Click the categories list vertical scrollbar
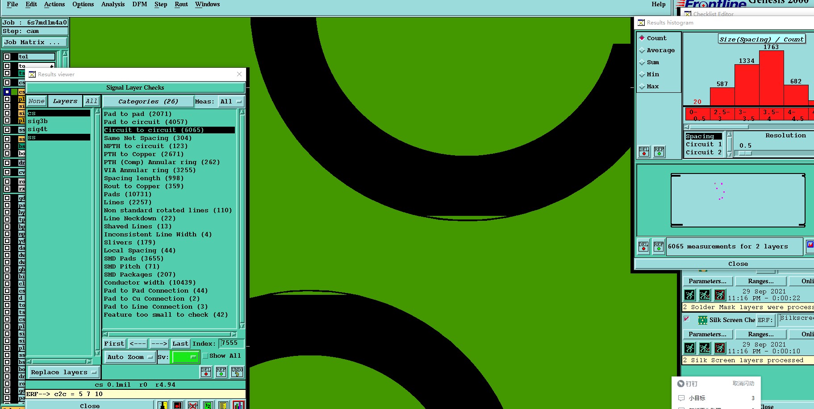Viewport: 814px width, 409px height. tap(242, 219)
